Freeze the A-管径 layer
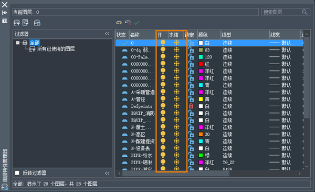 176,99
